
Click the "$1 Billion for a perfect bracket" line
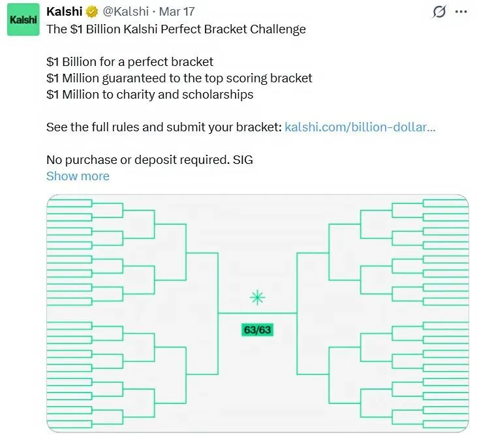[130, 62]
